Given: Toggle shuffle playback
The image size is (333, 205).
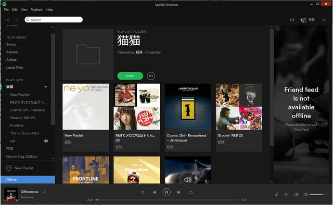Looking at the screenshot, I should coord(142,193).
